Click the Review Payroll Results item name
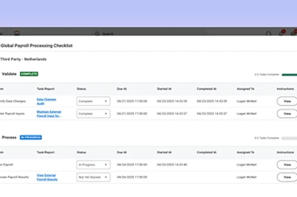Image resolution: width=297 pixels, height=197 pixels. click(x=14, y=177)
